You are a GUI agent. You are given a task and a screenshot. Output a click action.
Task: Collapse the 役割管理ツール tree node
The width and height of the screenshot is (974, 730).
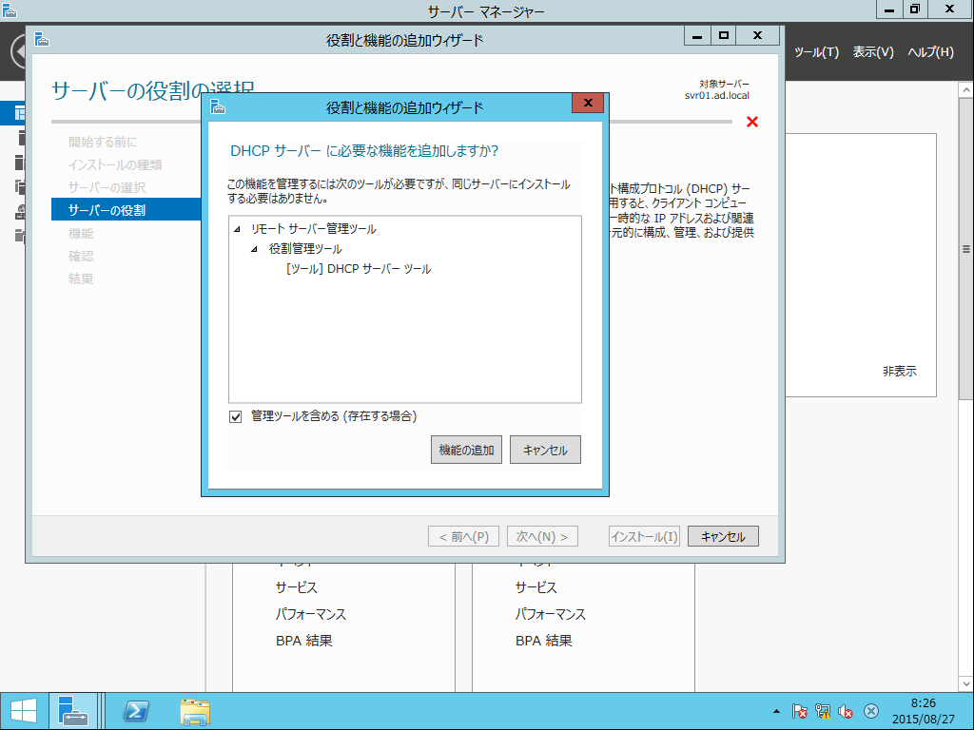tap(254, 250)
